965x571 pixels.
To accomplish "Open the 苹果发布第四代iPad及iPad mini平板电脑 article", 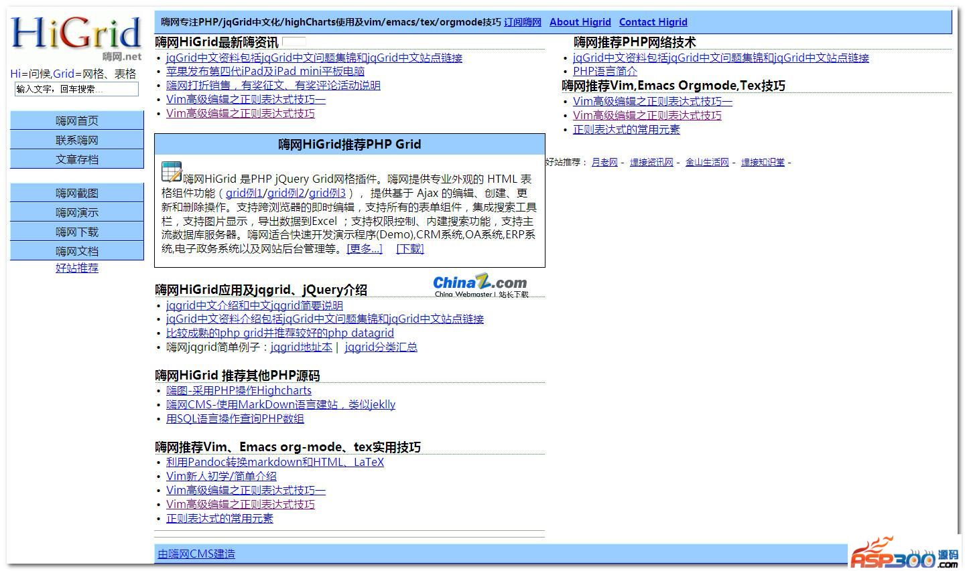I will [265, 71].
